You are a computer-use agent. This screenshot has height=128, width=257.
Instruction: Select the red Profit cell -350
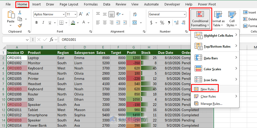133,63
